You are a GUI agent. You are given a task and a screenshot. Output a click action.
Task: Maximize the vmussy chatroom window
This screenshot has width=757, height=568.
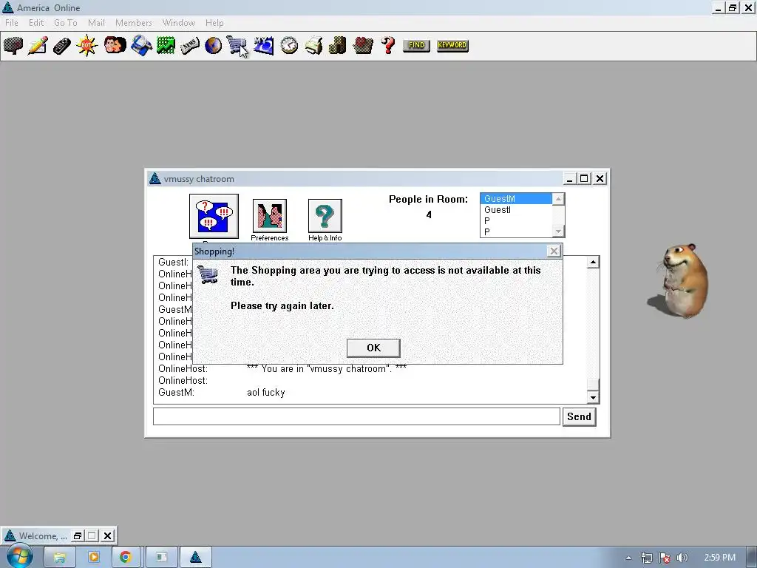tap(584, 179)
